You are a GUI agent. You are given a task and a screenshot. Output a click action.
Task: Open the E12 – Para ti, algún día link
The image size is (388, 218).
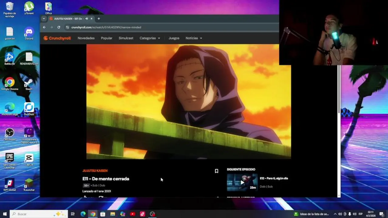tap(274, 178)
